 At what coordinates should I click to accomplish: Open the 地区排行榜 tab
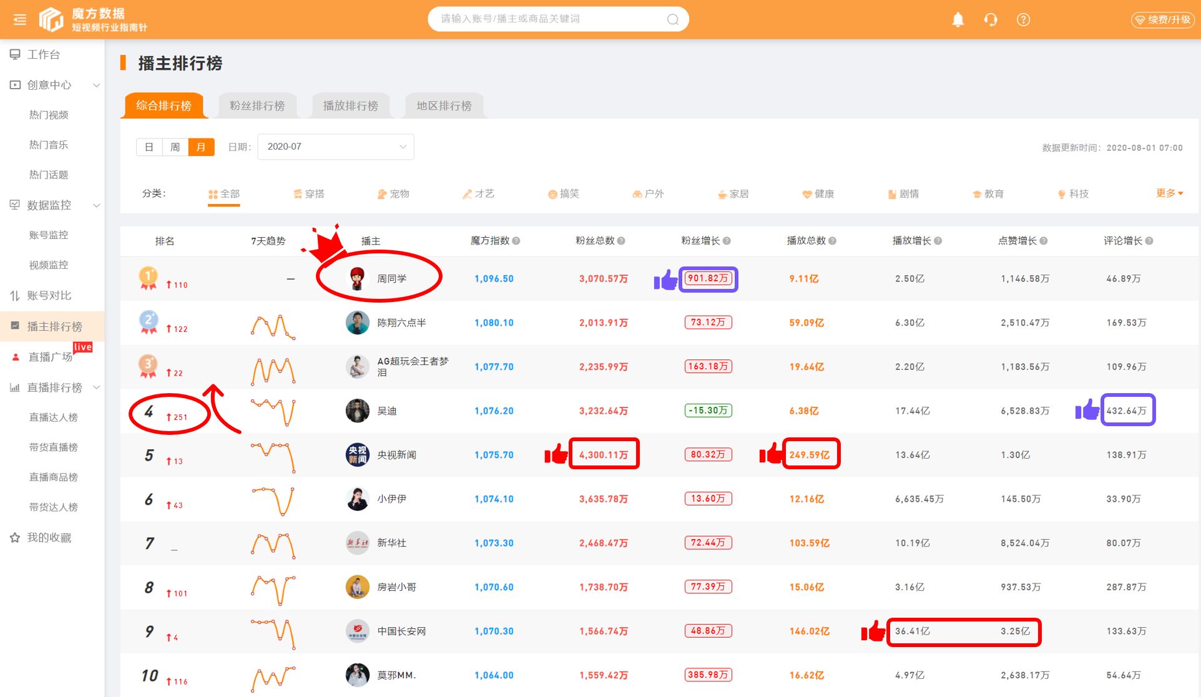click(444, 105)
